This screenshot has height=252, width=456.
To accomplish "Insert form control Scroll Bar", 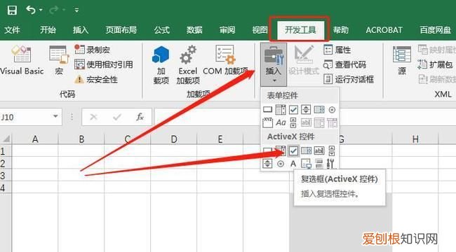I will click(293, 122).
